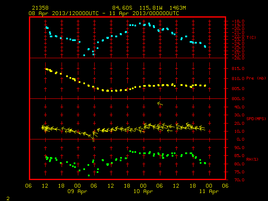Click the lowest green humidity point near 72
The height and width of the screenshot is (201, 268).
[89, 175]
